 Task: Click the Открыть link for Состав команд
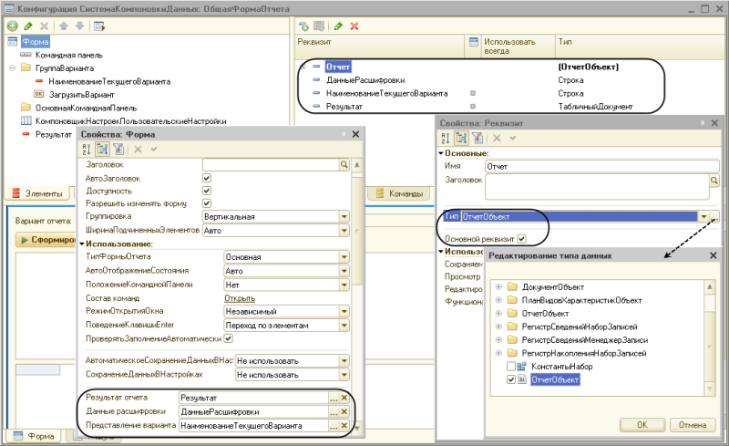pos(239,298)
